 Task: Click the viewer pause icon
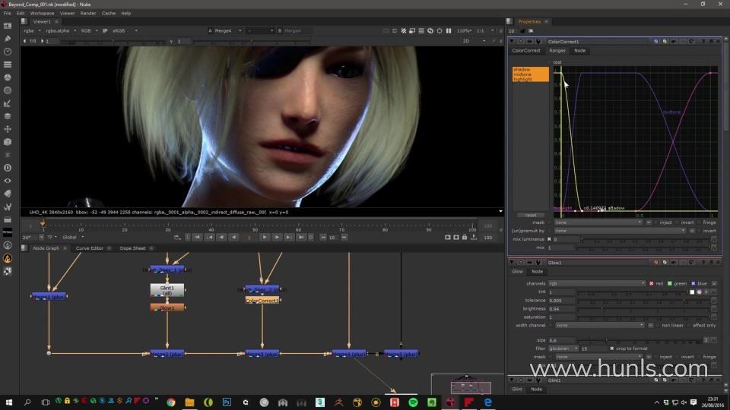[x=449, y=30]
